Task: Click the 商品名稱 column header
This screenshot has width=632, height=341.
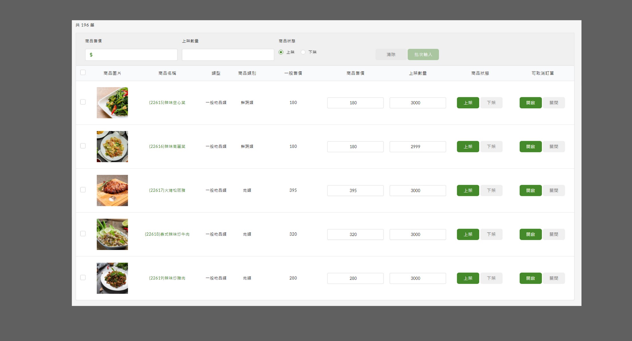Action: coord(167,73)
